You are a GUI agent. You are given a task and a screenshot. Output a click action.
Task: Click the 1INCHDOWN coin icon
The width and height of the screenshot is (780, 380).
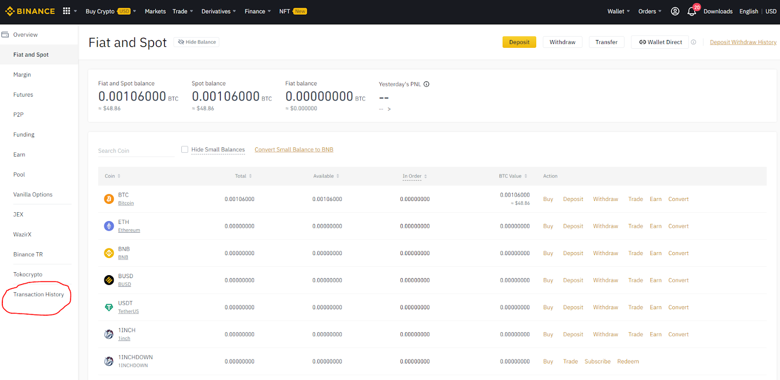click(x=109, y=361)
